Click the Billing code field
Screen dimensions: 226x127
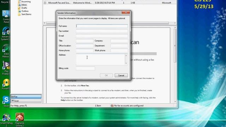click(85, 68)
